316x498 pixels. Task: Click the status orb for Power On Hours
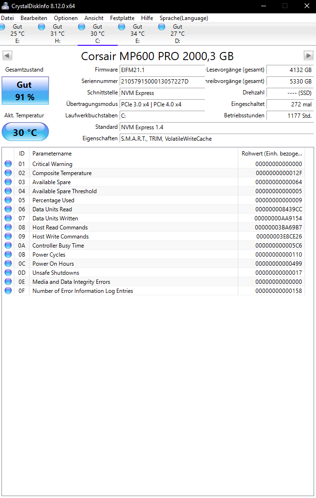click(8, 263)
